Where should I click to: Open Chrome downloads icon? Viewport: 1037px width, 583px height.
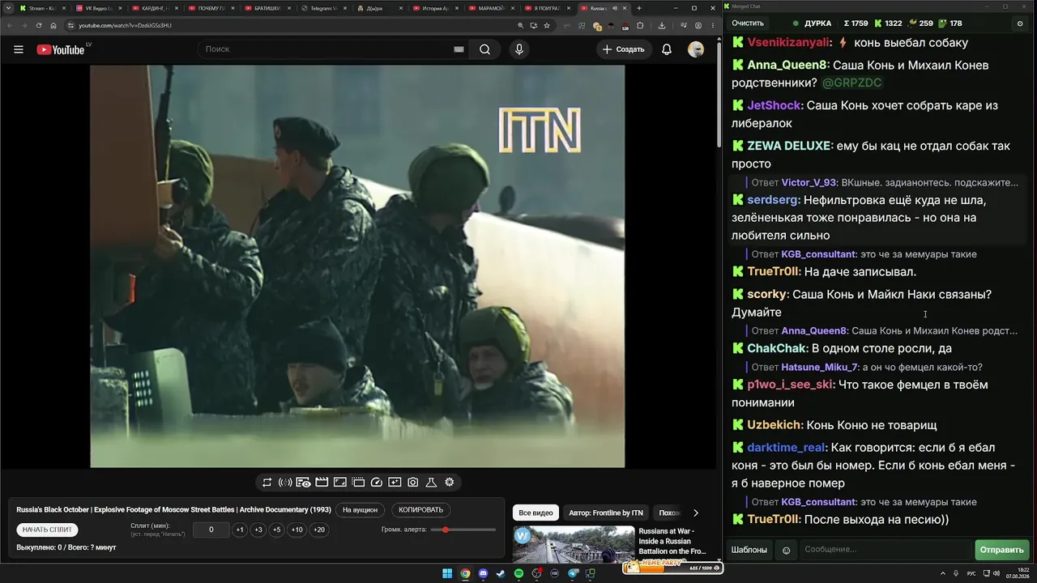click(x=662, y=25)
